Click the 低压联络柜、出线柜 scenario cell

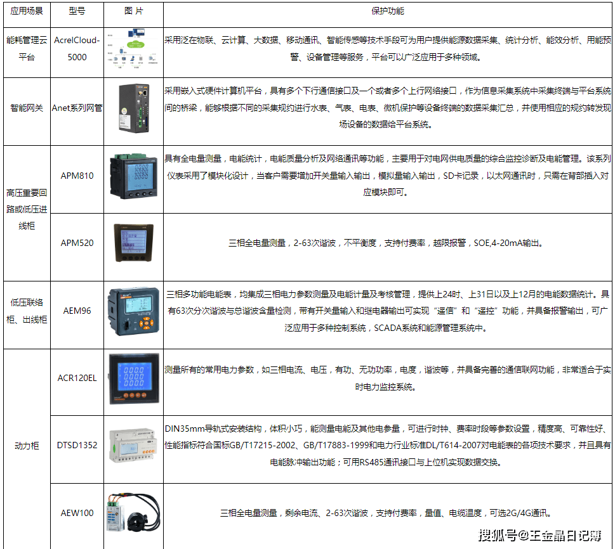(x=26, y=311)
